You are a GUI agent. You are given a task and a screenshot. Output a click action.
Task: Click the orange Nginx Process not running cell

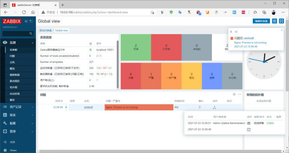point(139,107)
